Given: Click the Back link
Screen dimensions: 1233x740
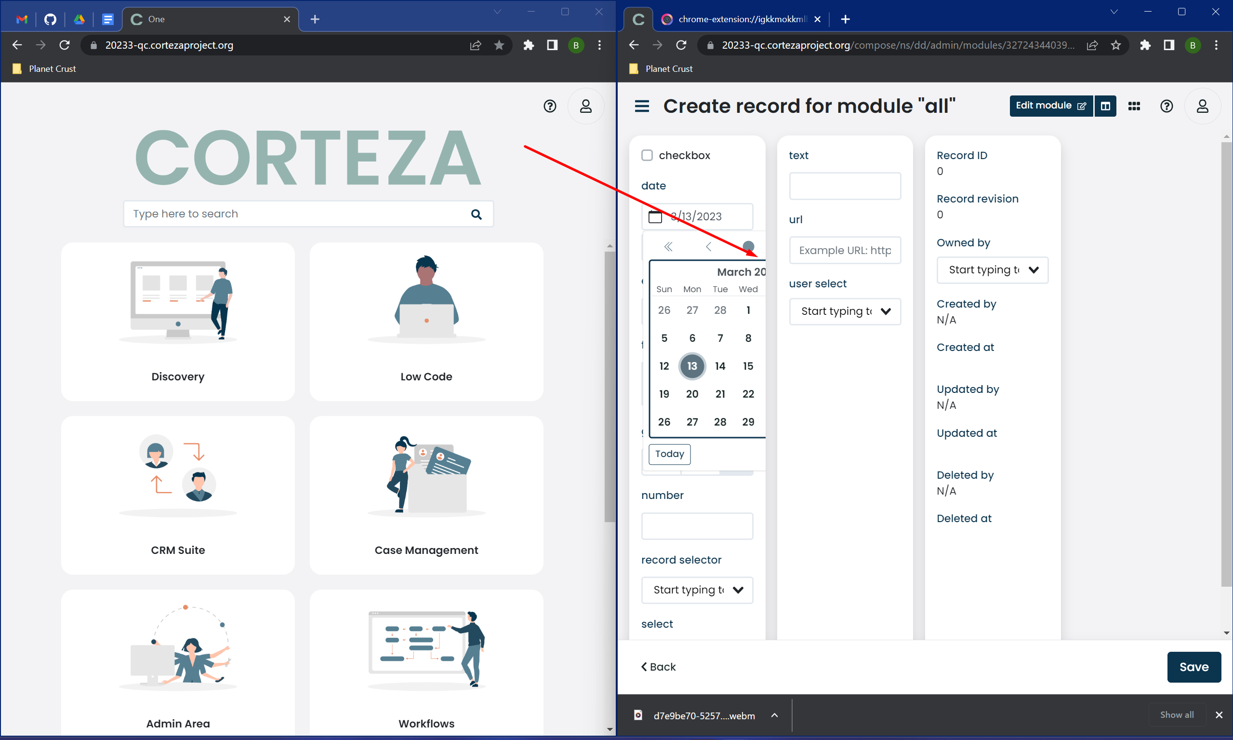Looking at the screenshot, I should (x=658, y=667).
